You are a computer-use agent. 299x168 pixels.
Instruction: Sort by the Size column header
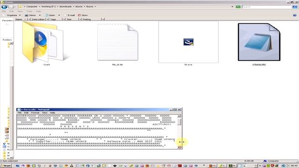pyautogui.click(x=72, y=19)
